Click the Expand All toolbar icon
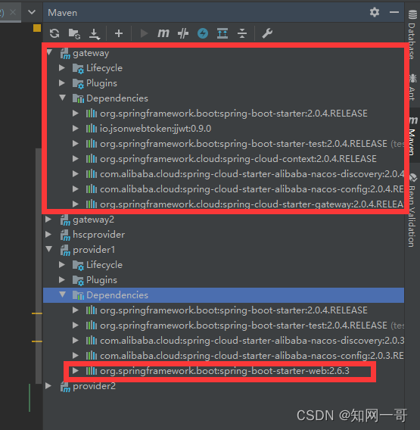The height and width of the screenshot is (430, 420). coord(222,33)
